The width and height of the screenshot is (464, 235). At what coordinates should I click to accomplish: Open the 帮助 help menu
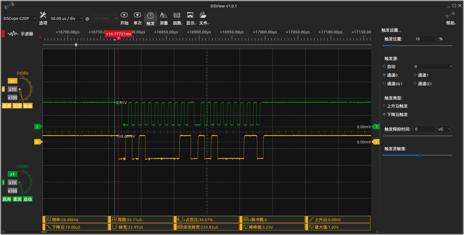click(x=451, y=18)
